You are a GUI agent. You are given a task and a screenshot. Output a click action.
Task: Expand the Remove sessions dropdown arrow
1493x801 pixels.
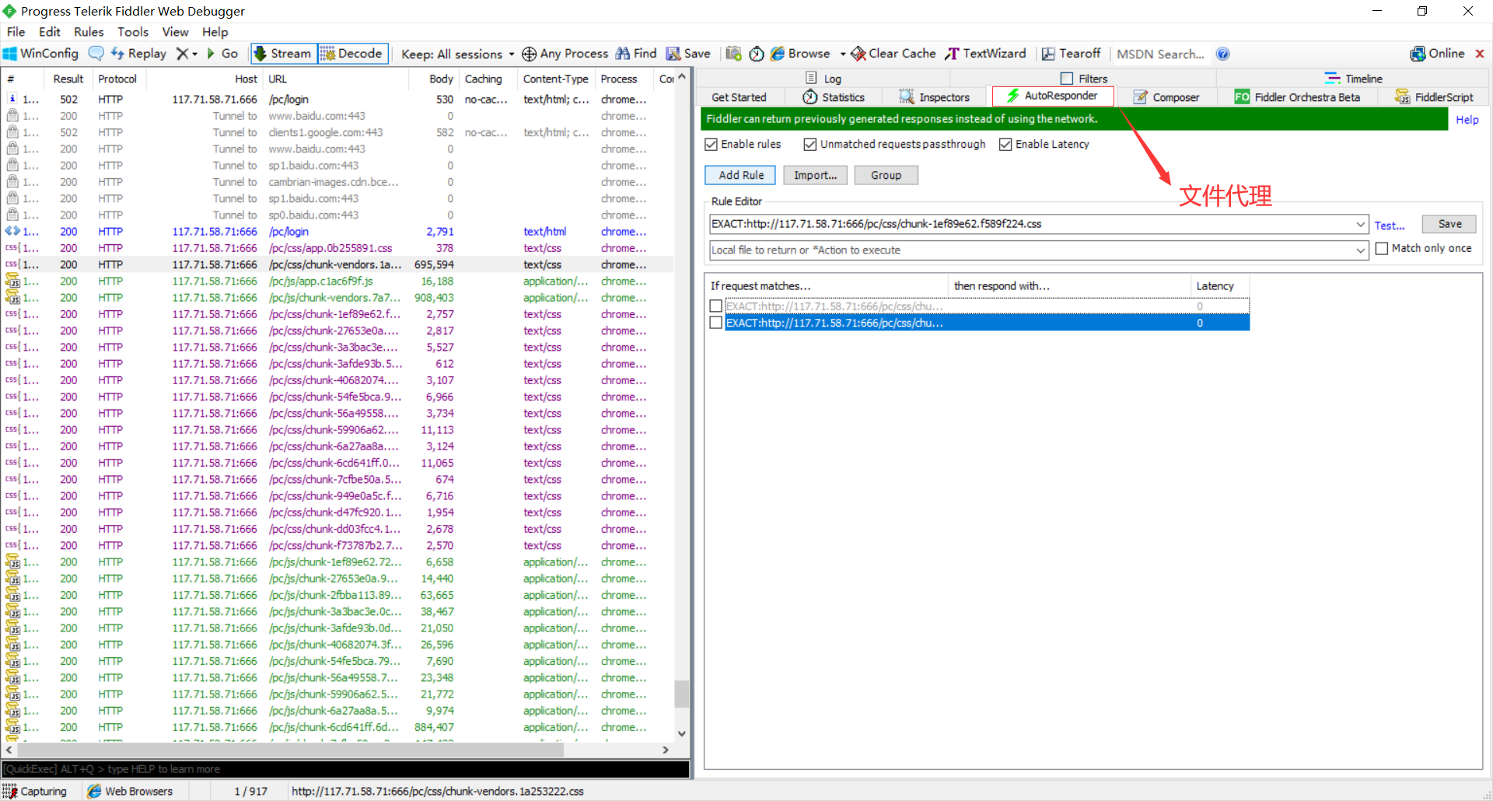click(194, 54)
